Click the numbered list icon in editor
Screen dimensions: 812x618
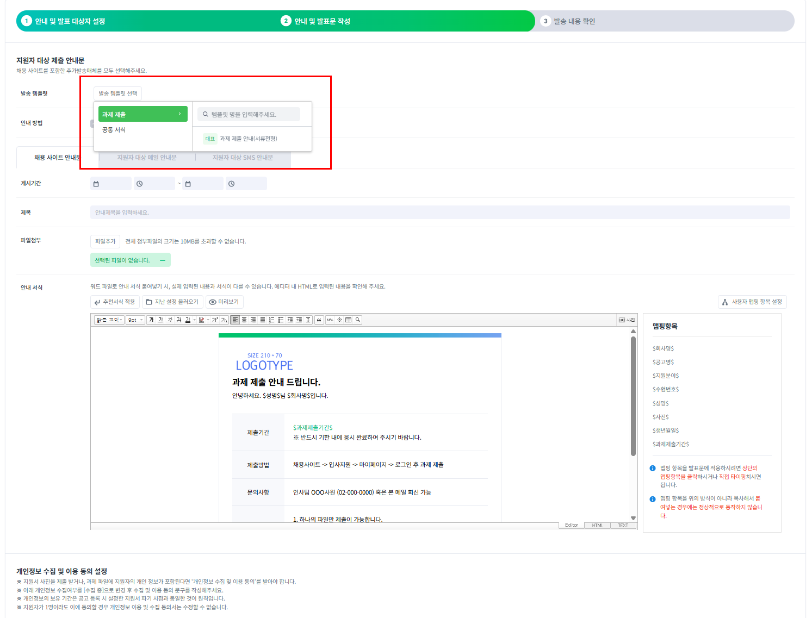pos(271,320)
